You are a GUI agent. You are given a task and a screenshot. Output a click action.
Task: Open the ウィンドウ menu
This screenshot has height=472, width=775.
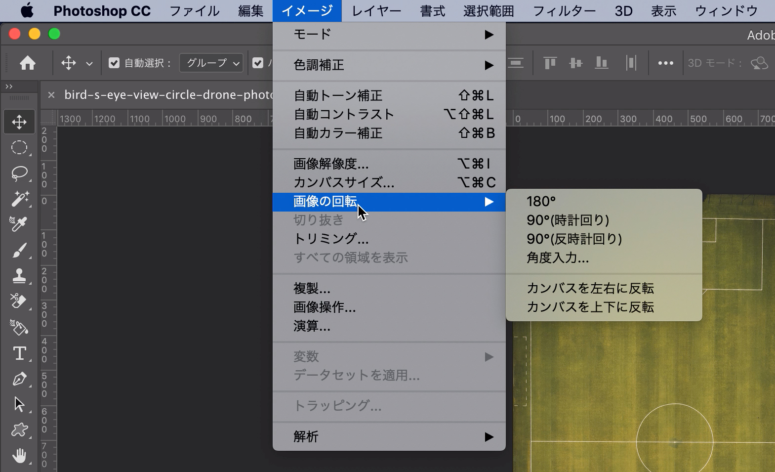727,10
